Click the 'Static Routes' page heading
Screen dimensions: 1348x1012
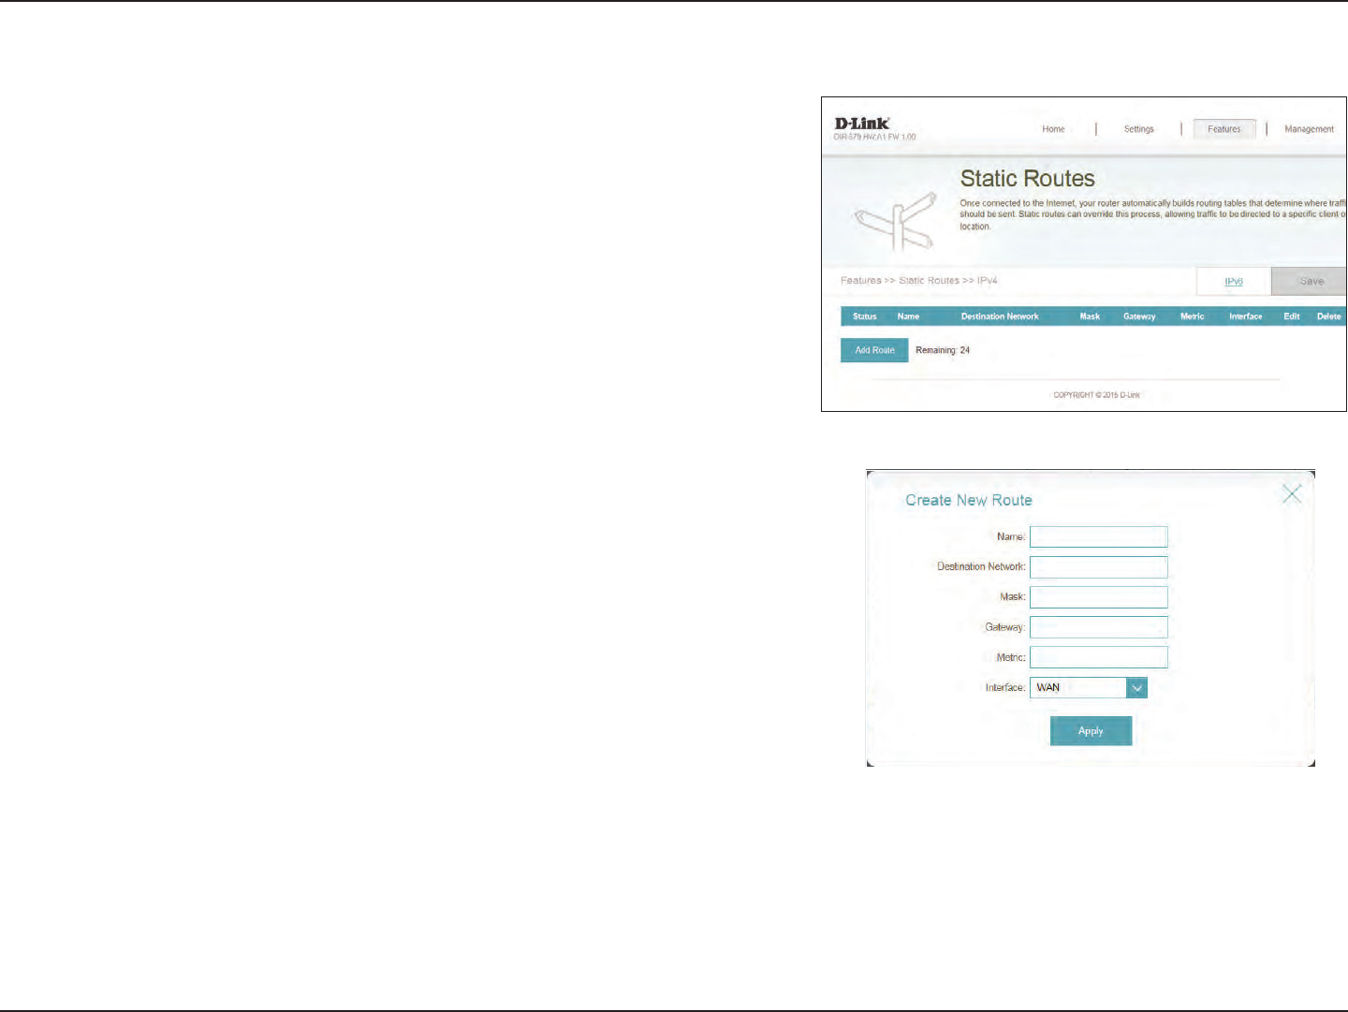[1027, 179]
